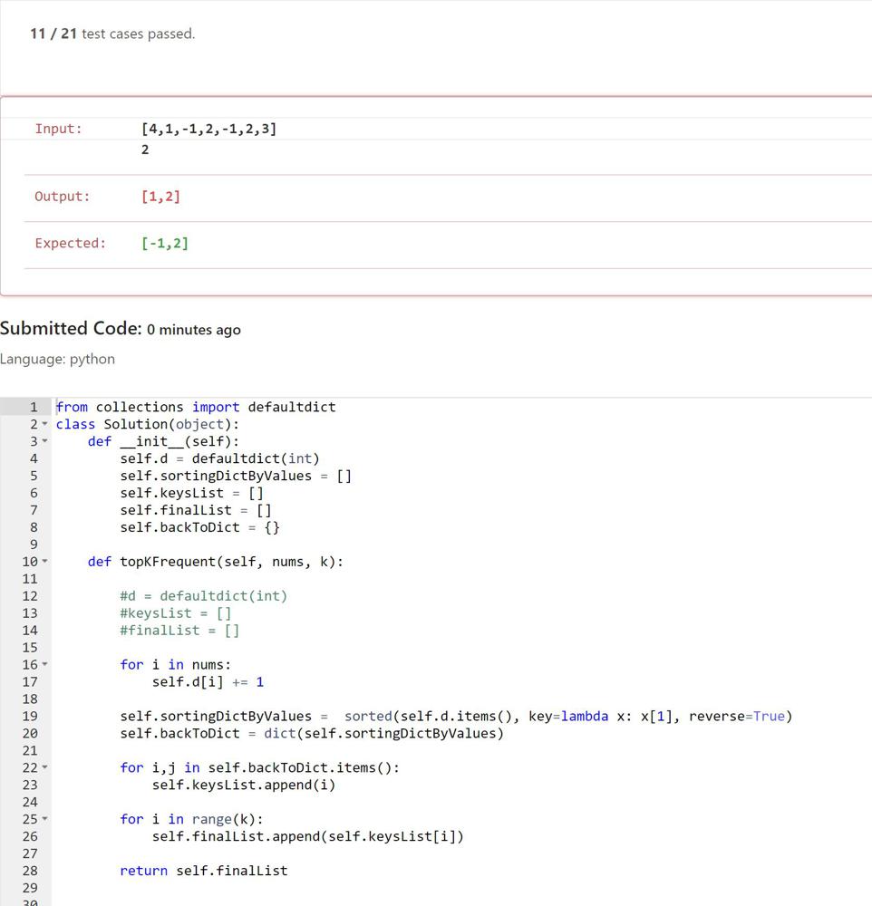Collapse the backToDict loop fold arrow on line 22
872x906 pixels.
(x=45, y=768)
